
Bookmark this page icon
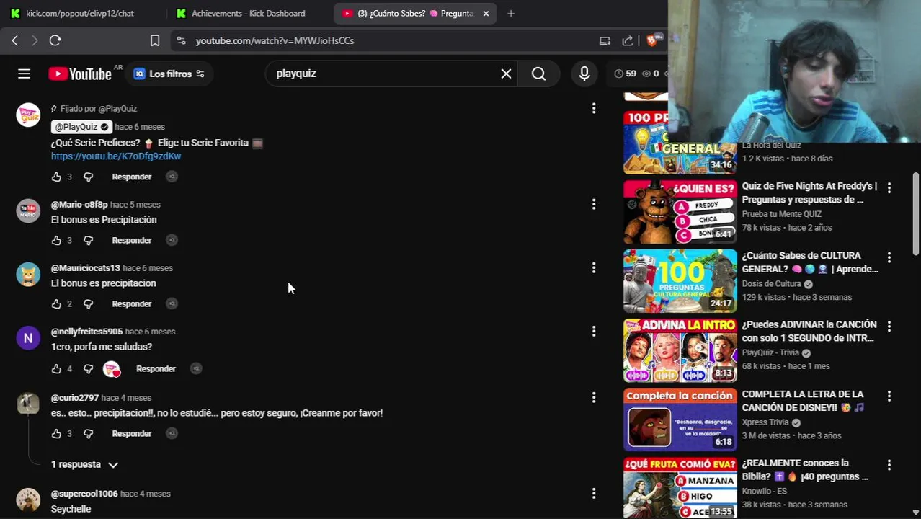(154, 40)
